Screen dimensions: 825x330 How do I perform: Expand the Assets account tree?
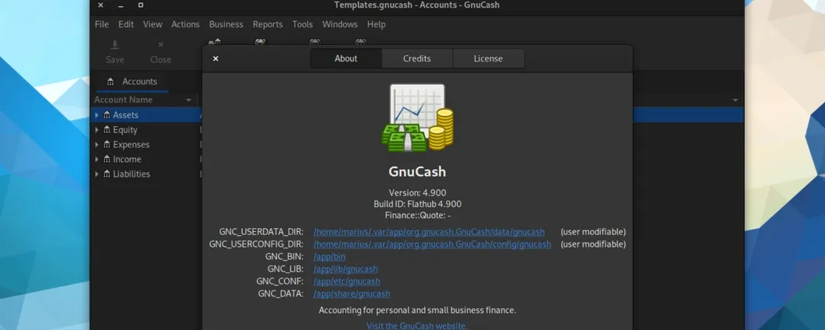coord(97,114)
